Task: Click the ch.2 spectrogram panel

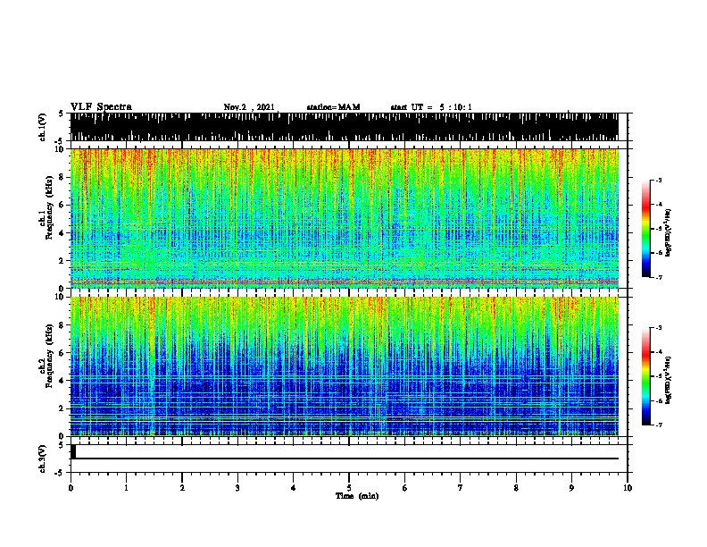Action: tap(345, 366)
